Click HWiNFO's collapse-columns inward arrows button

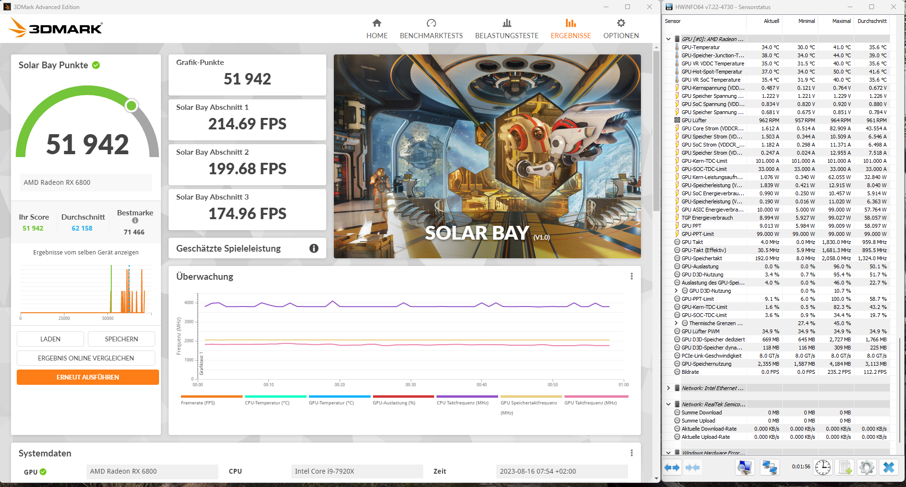[x=692, y=467]
